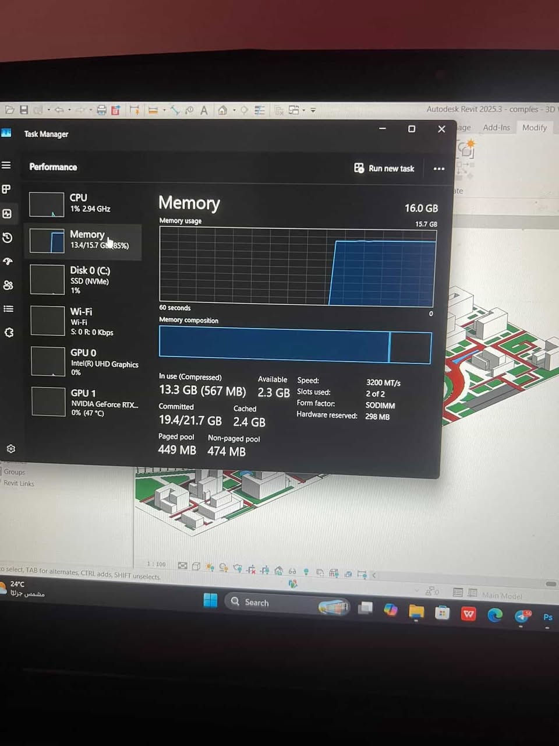Open the Details page in Task Manager sidebar
The width and height of the screenshot is (559, 746).
click(8, 309)
